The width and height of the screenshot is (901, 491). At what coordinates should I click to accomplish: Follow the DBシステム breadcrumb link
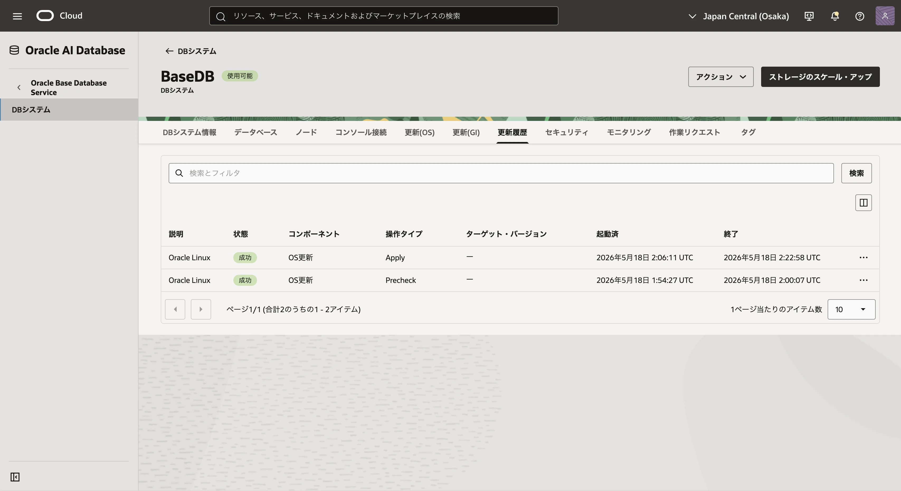[197, 51]
